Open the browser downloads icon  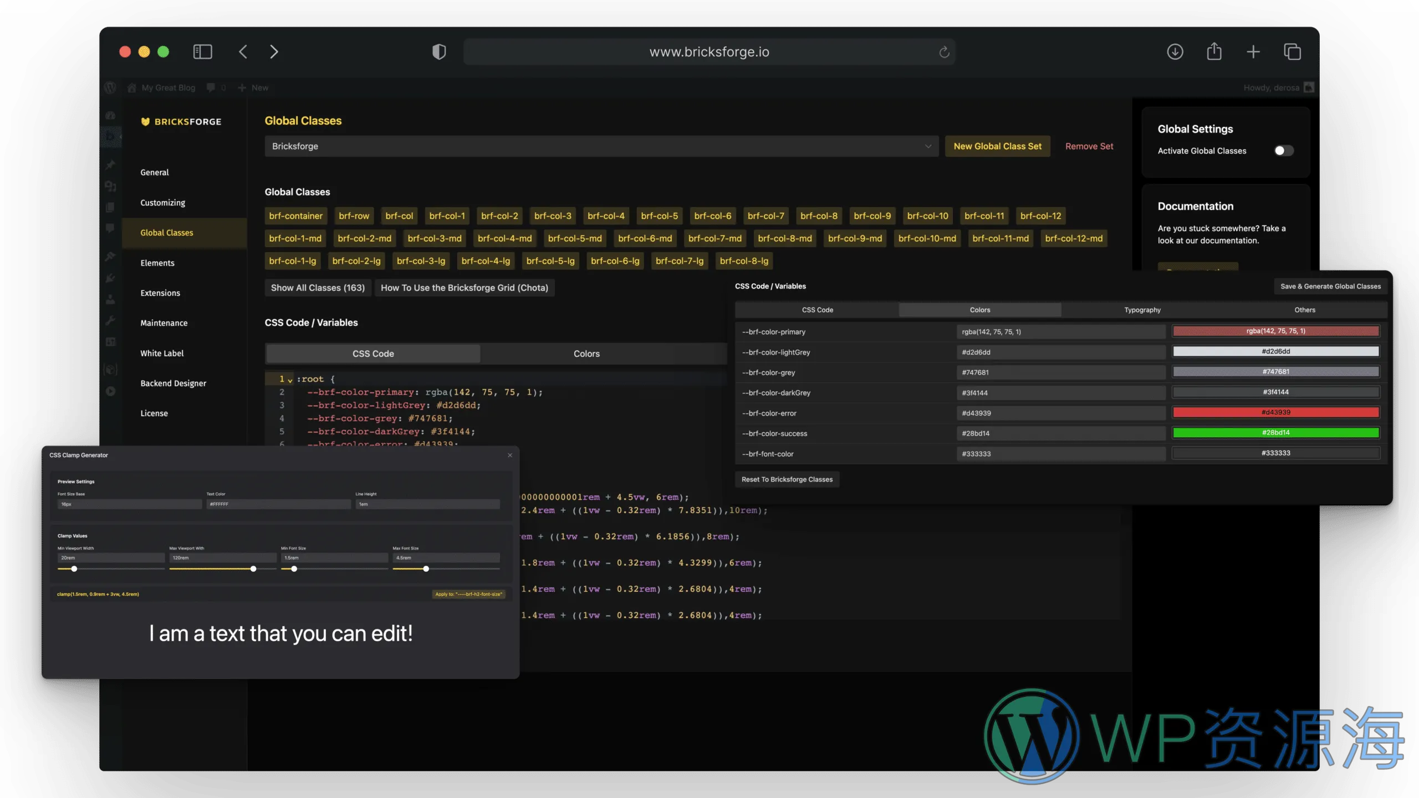pos(1175,52)
